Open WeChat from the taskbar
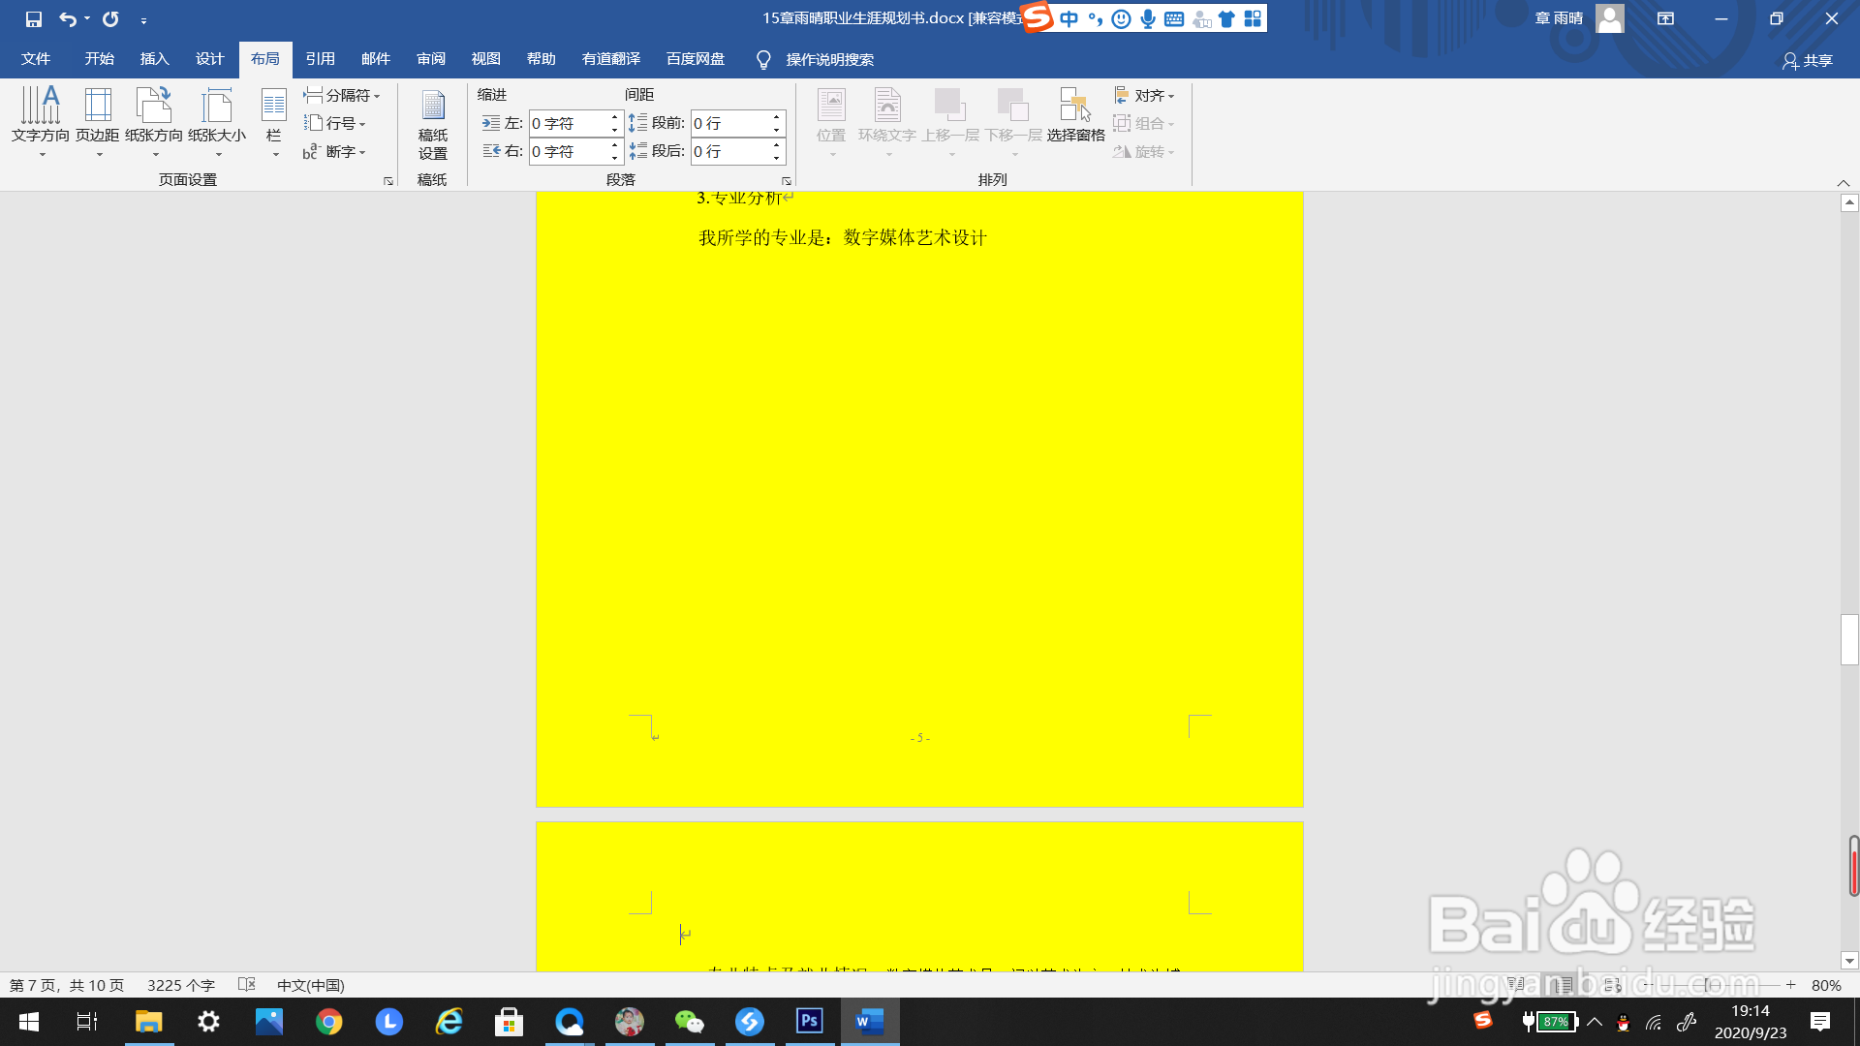Screen dimensions: 1860x1046 [689, 1021]
